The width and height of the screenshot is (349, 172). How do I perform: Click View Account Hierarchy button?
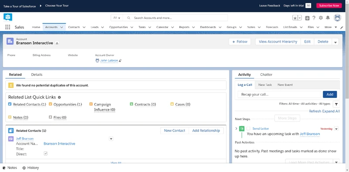(x=278, y=41)
